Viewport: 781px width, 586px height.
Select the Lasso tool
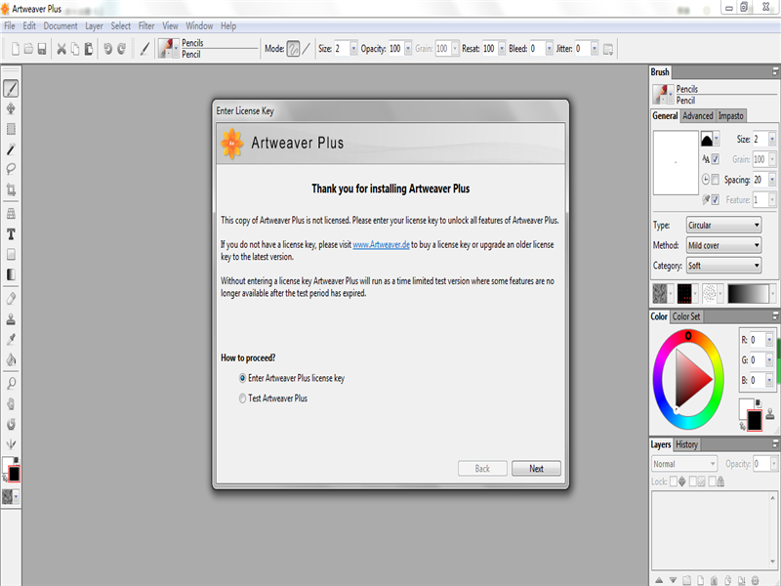click(x=11, y=169)
